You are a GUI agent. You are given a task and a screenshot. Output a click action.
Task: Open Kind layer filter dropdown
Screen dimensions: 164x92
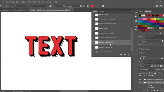click(x=144, y=66)
